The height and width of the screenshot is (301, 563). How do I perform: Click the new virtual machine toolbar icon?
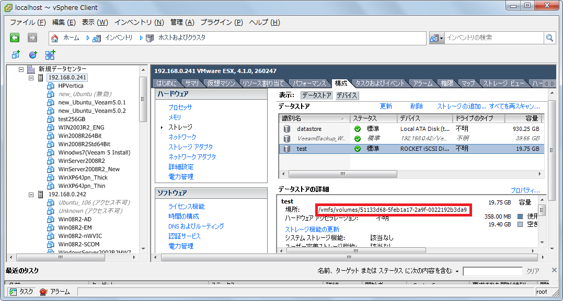(x=16, y=54)
